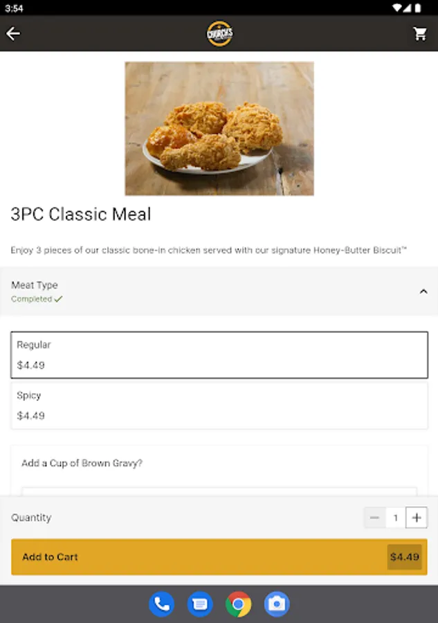Open the Messages app in dock

(x=200, y=604)
